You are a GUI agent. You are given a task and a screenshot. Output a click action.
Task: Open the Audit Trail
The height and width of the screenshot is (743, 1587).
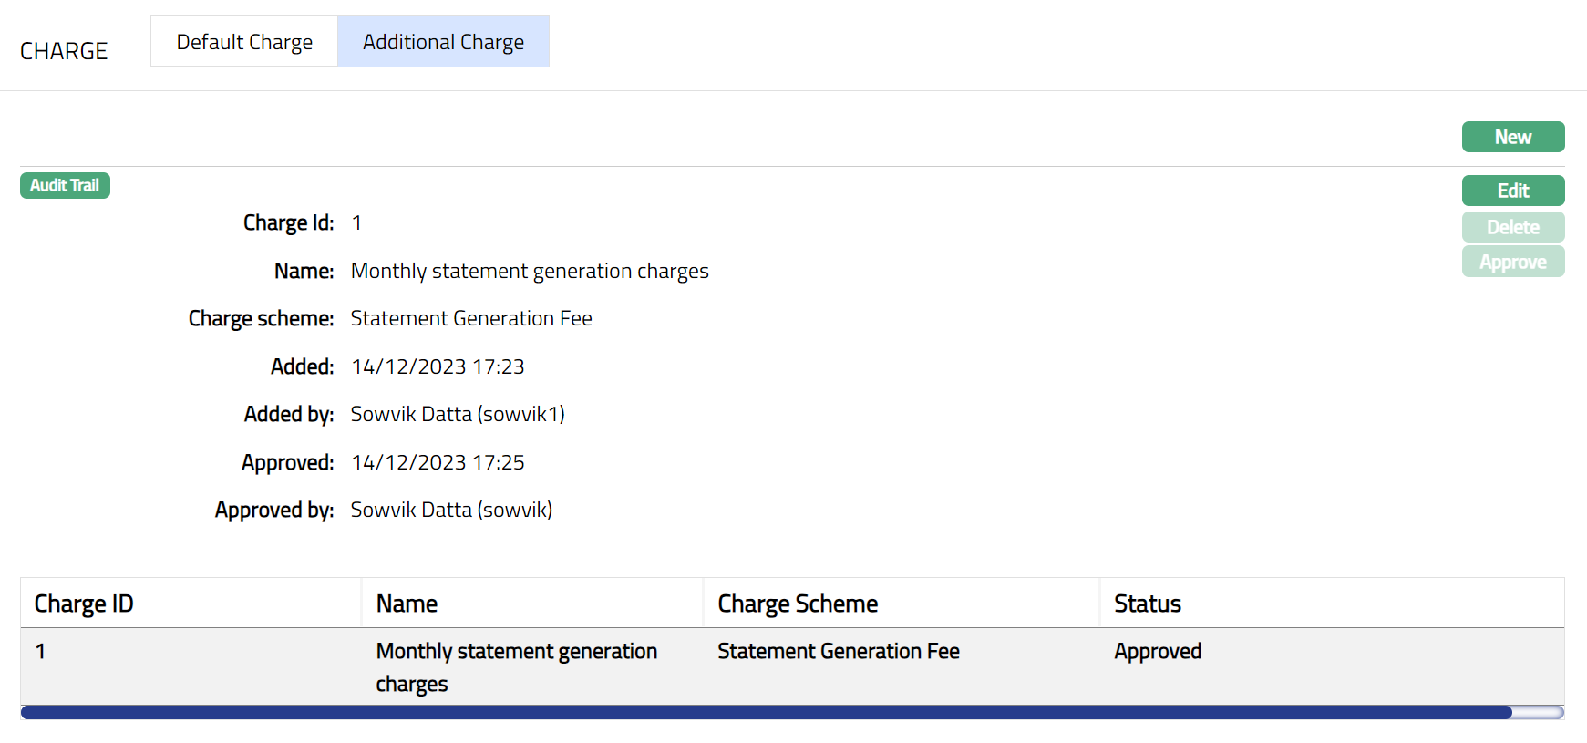click(65, 186)
